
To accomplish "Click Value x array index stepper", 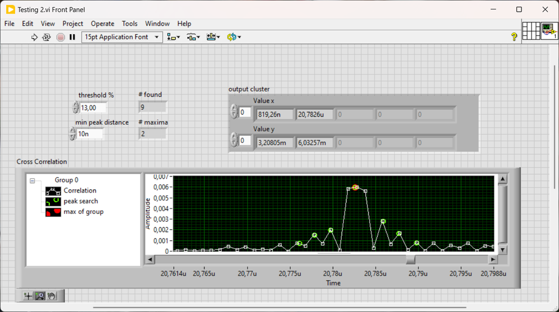I will click(234, 111).
